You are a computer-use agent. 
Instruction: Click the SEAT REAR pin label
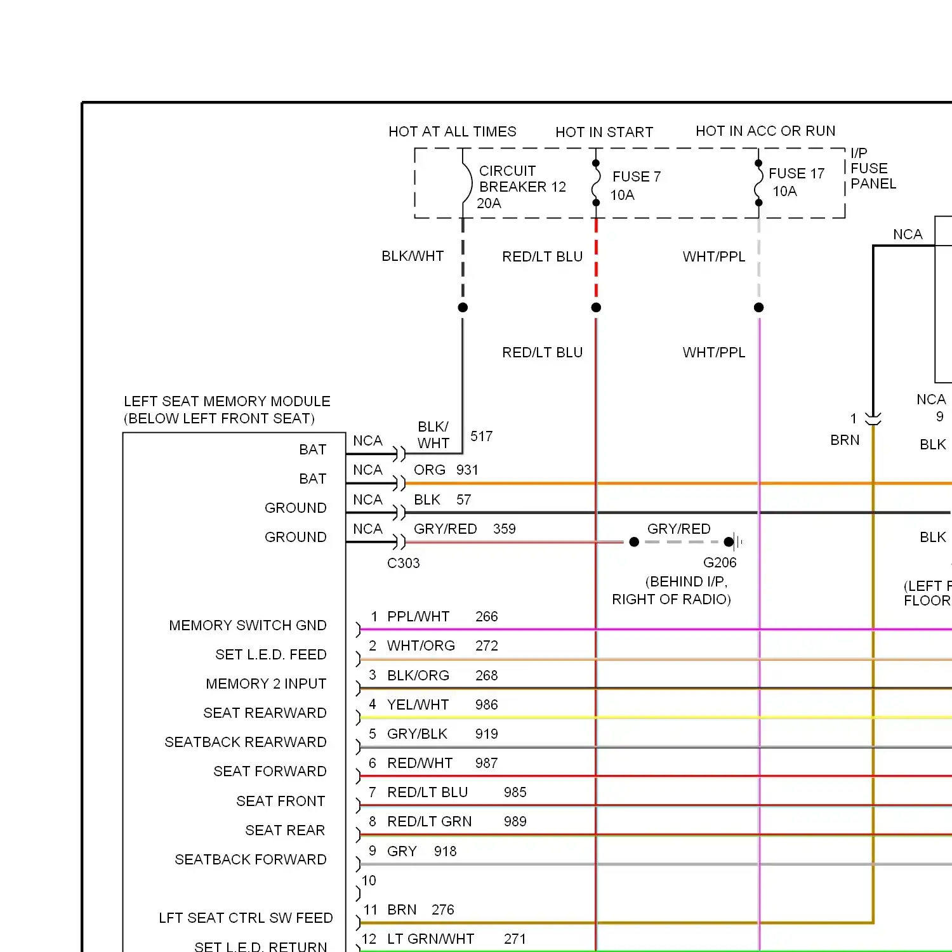click(x=285, y=830)
